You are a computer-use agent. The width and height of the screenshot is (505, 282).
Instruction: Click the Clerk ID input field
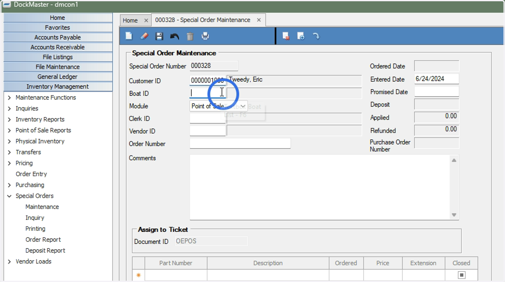tap(208, 118)
